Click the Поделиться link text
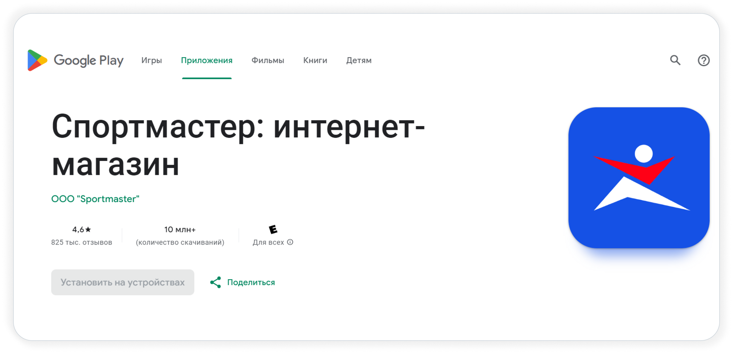This screenshot has height=354, width=733. pyautogui.click(x=251, y=282)
